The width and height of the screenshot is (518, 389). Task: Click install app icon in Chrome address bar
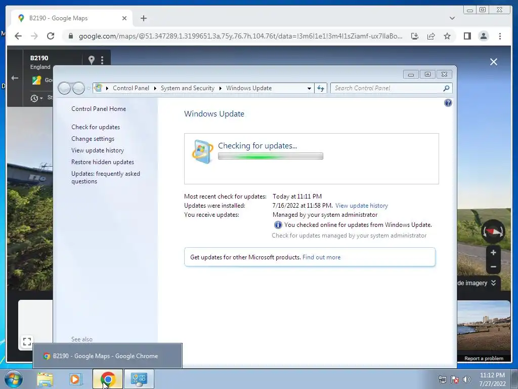click(415, 36)
